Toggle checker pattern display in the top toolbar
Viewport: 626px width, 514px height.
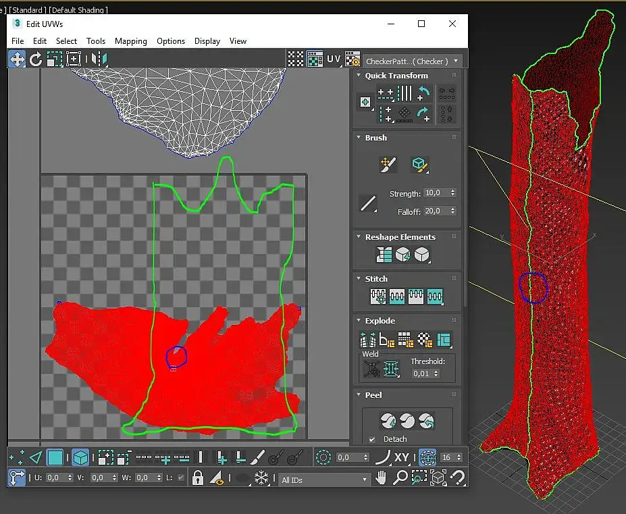coord(315,59)
